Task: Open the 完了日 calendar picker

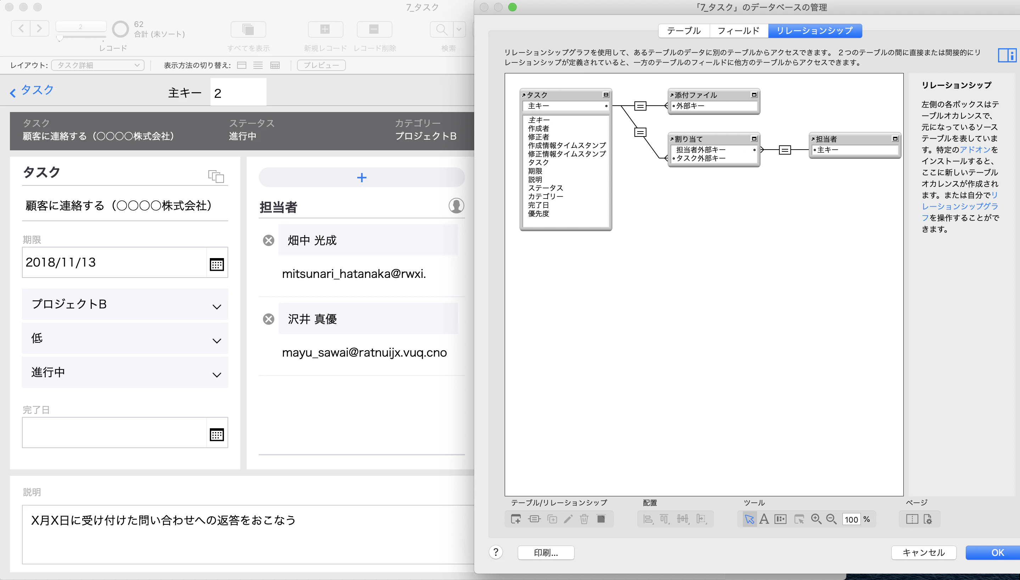Action: [217, 434]
